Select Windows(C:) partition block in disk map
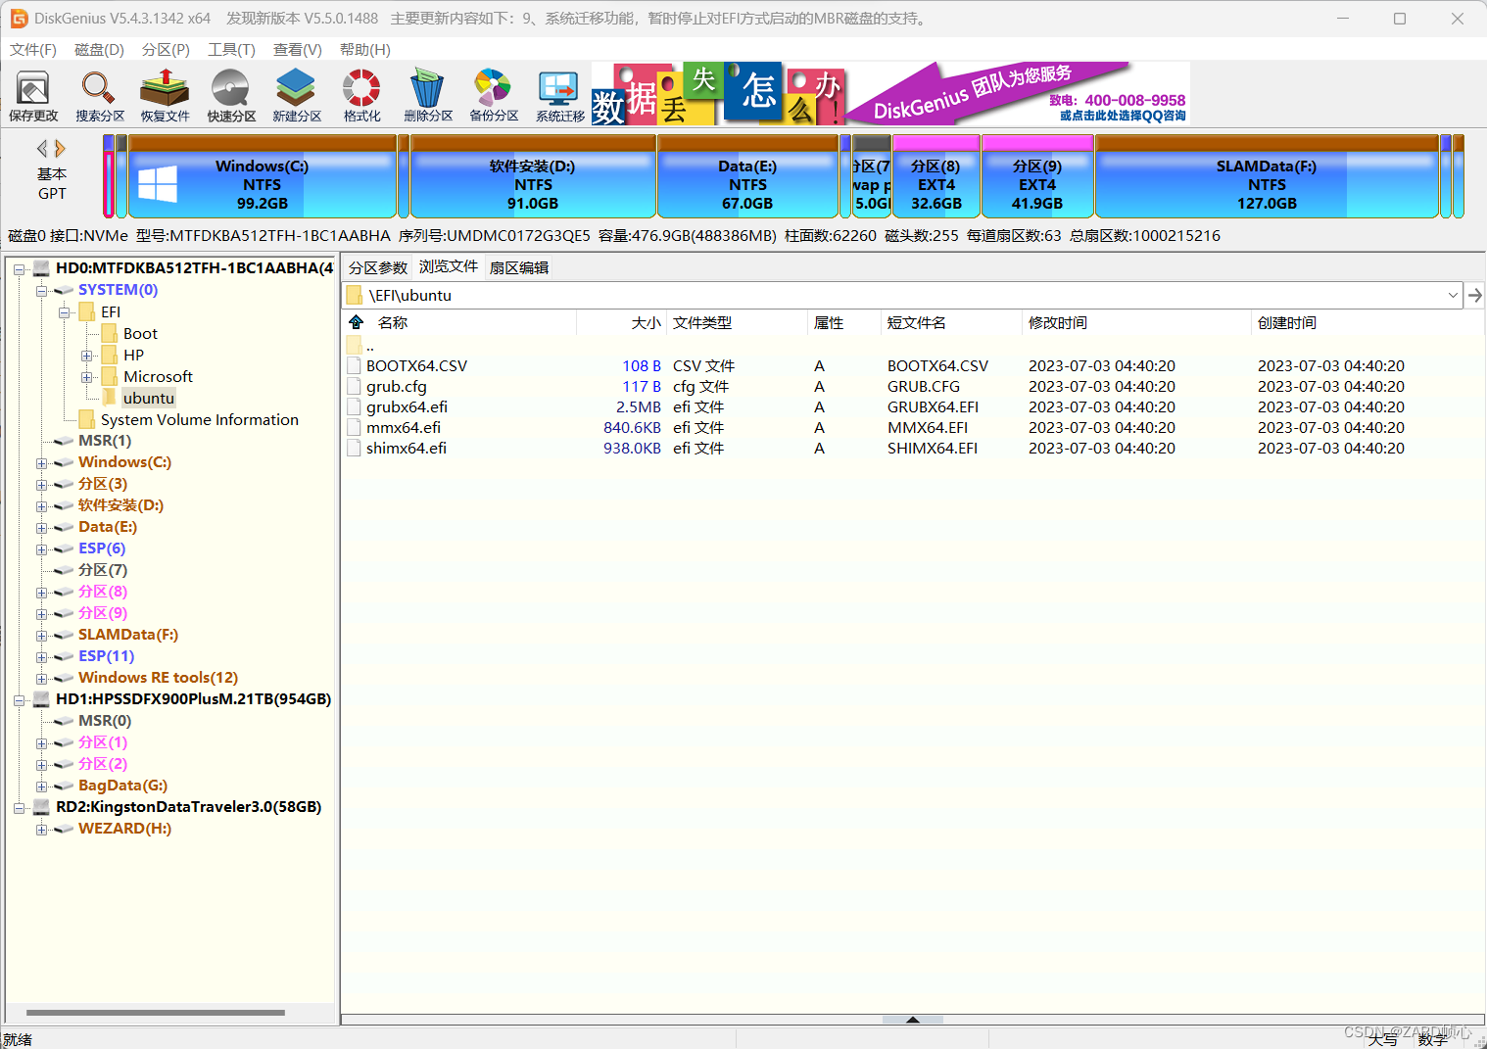Viewport: 1487px width, 1049px height. pos(263,176)
